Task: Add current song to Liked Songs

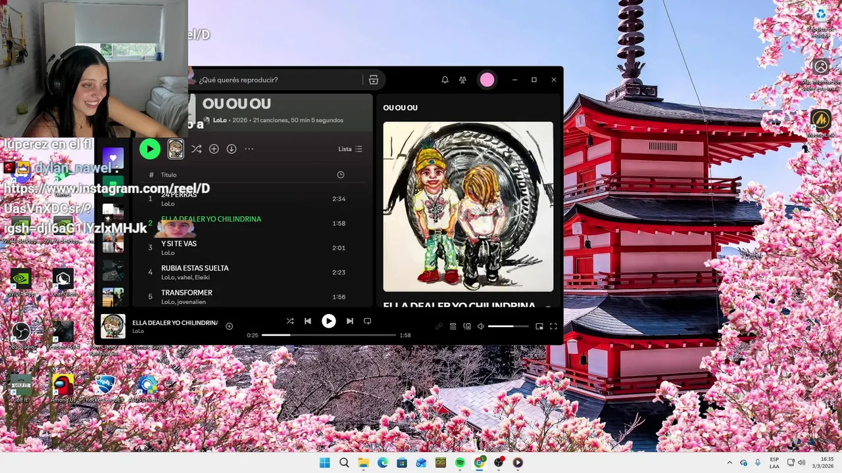Action: pyautogui.click(x=230, y=326)
